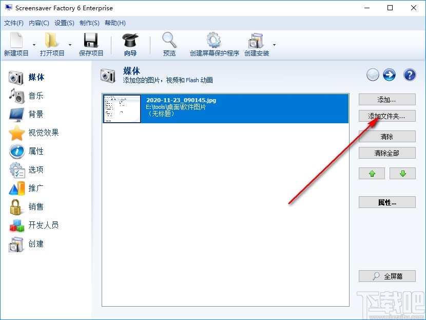Viewport: 426px width, 320px height.
Task: Click the path E:\tools\桌面\软件图片
Action: (176, 107)
